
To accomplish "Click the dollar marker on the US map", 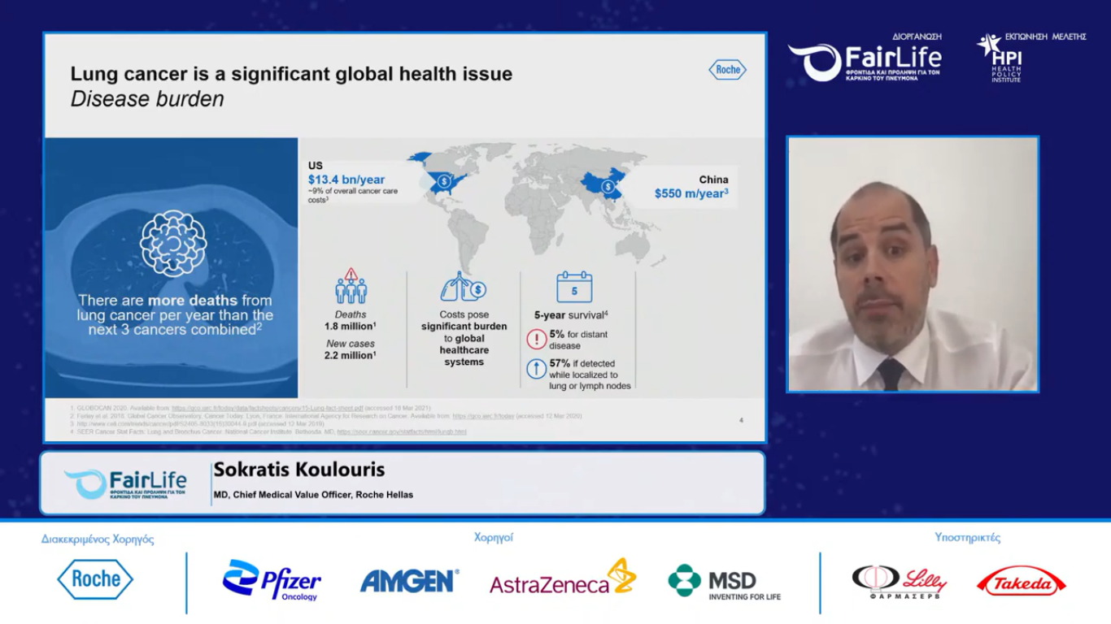I will [x=443, y=181].
